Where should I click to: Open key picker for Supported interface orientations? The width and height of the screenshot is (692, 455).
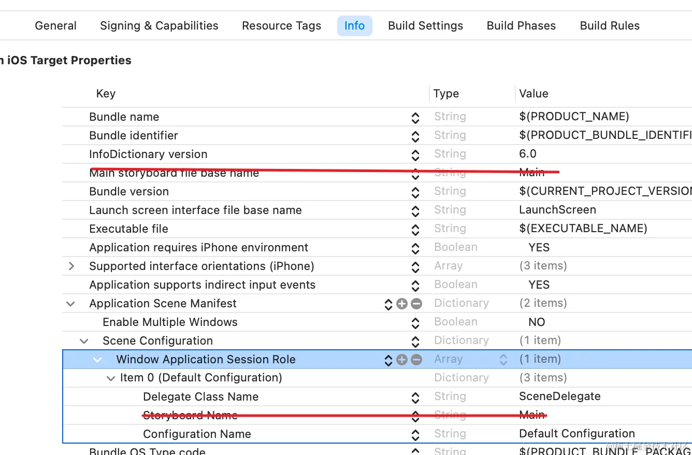click(x=415, y=267)
